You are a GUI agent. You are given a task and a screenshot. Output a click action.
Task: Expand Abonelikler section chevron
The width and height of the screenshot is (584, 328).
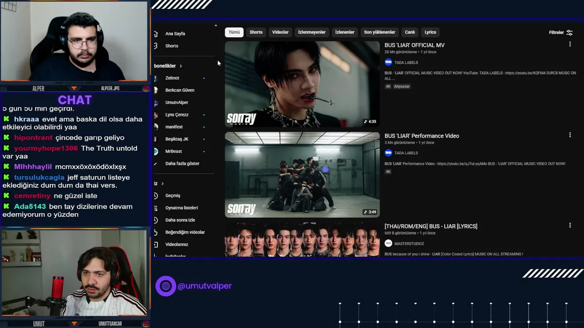[x=181, y=66]
